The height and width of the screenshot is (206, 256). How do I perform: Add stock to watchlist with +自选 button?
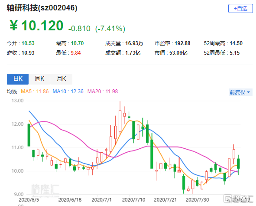coord(240,9)
